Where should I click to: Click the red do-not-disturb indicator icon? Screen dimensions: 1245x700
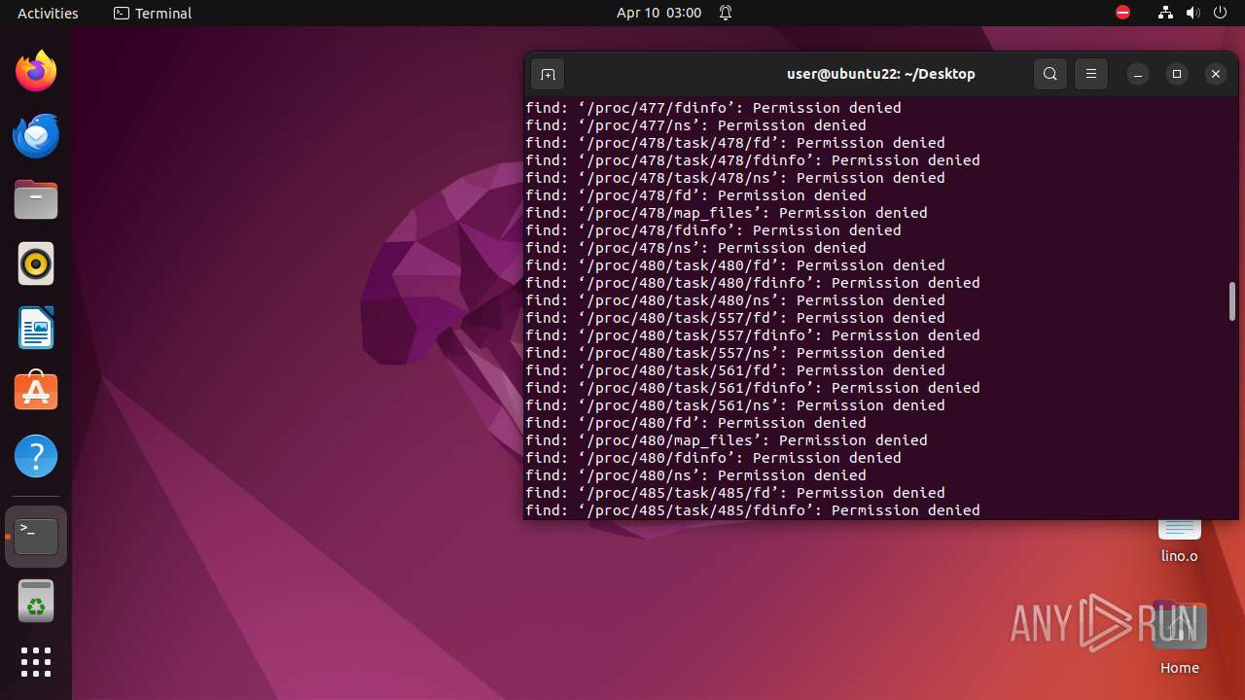[1122, 13]
